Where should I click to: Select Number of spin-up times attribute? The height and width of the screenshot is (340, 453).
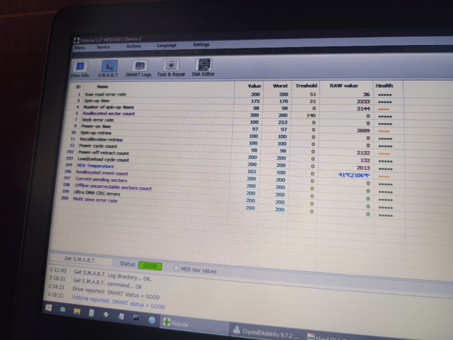point(109,107)
